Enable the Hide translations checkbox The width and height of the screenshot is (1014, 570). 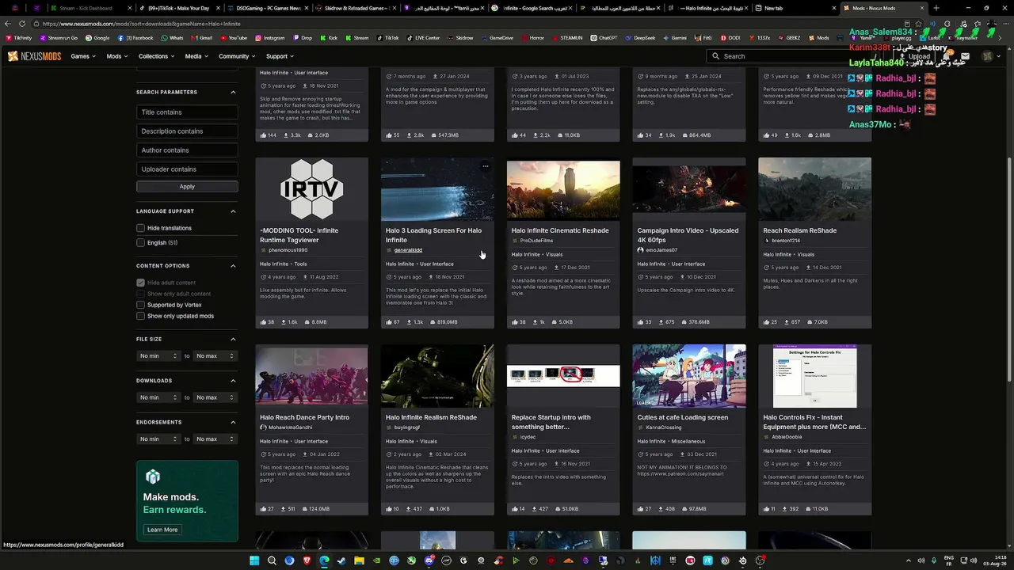(140, 228)
